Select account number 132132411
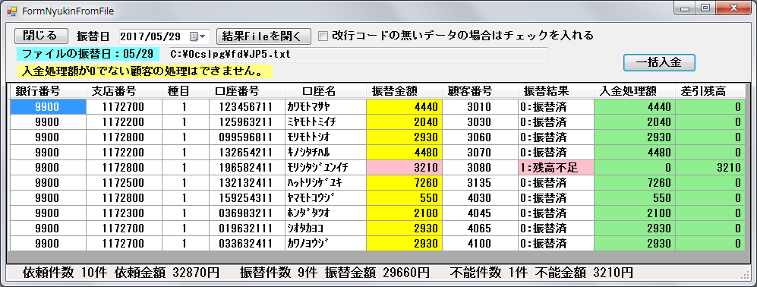The height and width of the screenshot is (287, 757). pyautogui.click(x=247, y=183)
